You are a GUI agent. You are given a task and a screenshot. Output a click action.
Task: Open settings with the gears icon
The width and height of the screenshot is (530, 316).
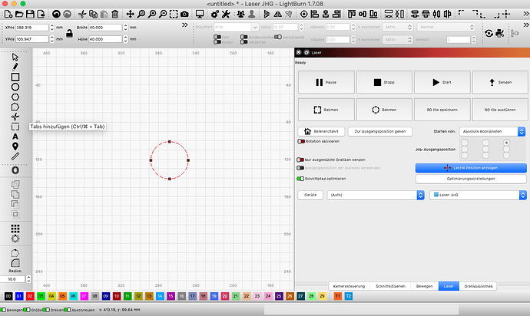point(214,14)
